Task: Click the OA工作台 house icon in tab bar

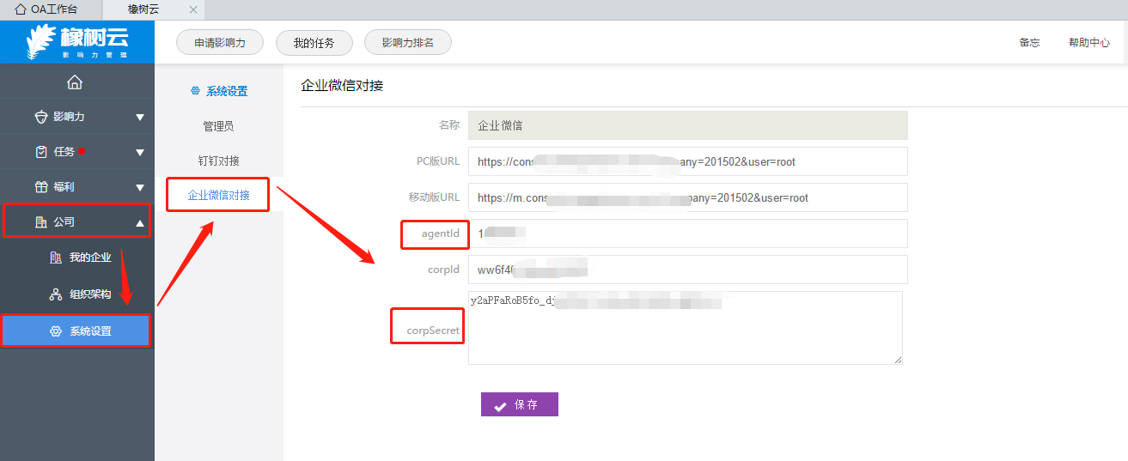Action: 21,9
